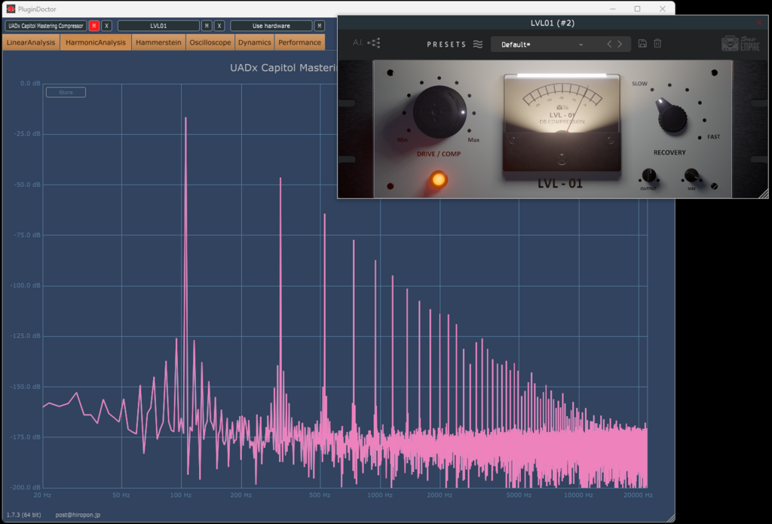Click the Tone Empire logo
The image size is (772, 524).
pos(740,43)
